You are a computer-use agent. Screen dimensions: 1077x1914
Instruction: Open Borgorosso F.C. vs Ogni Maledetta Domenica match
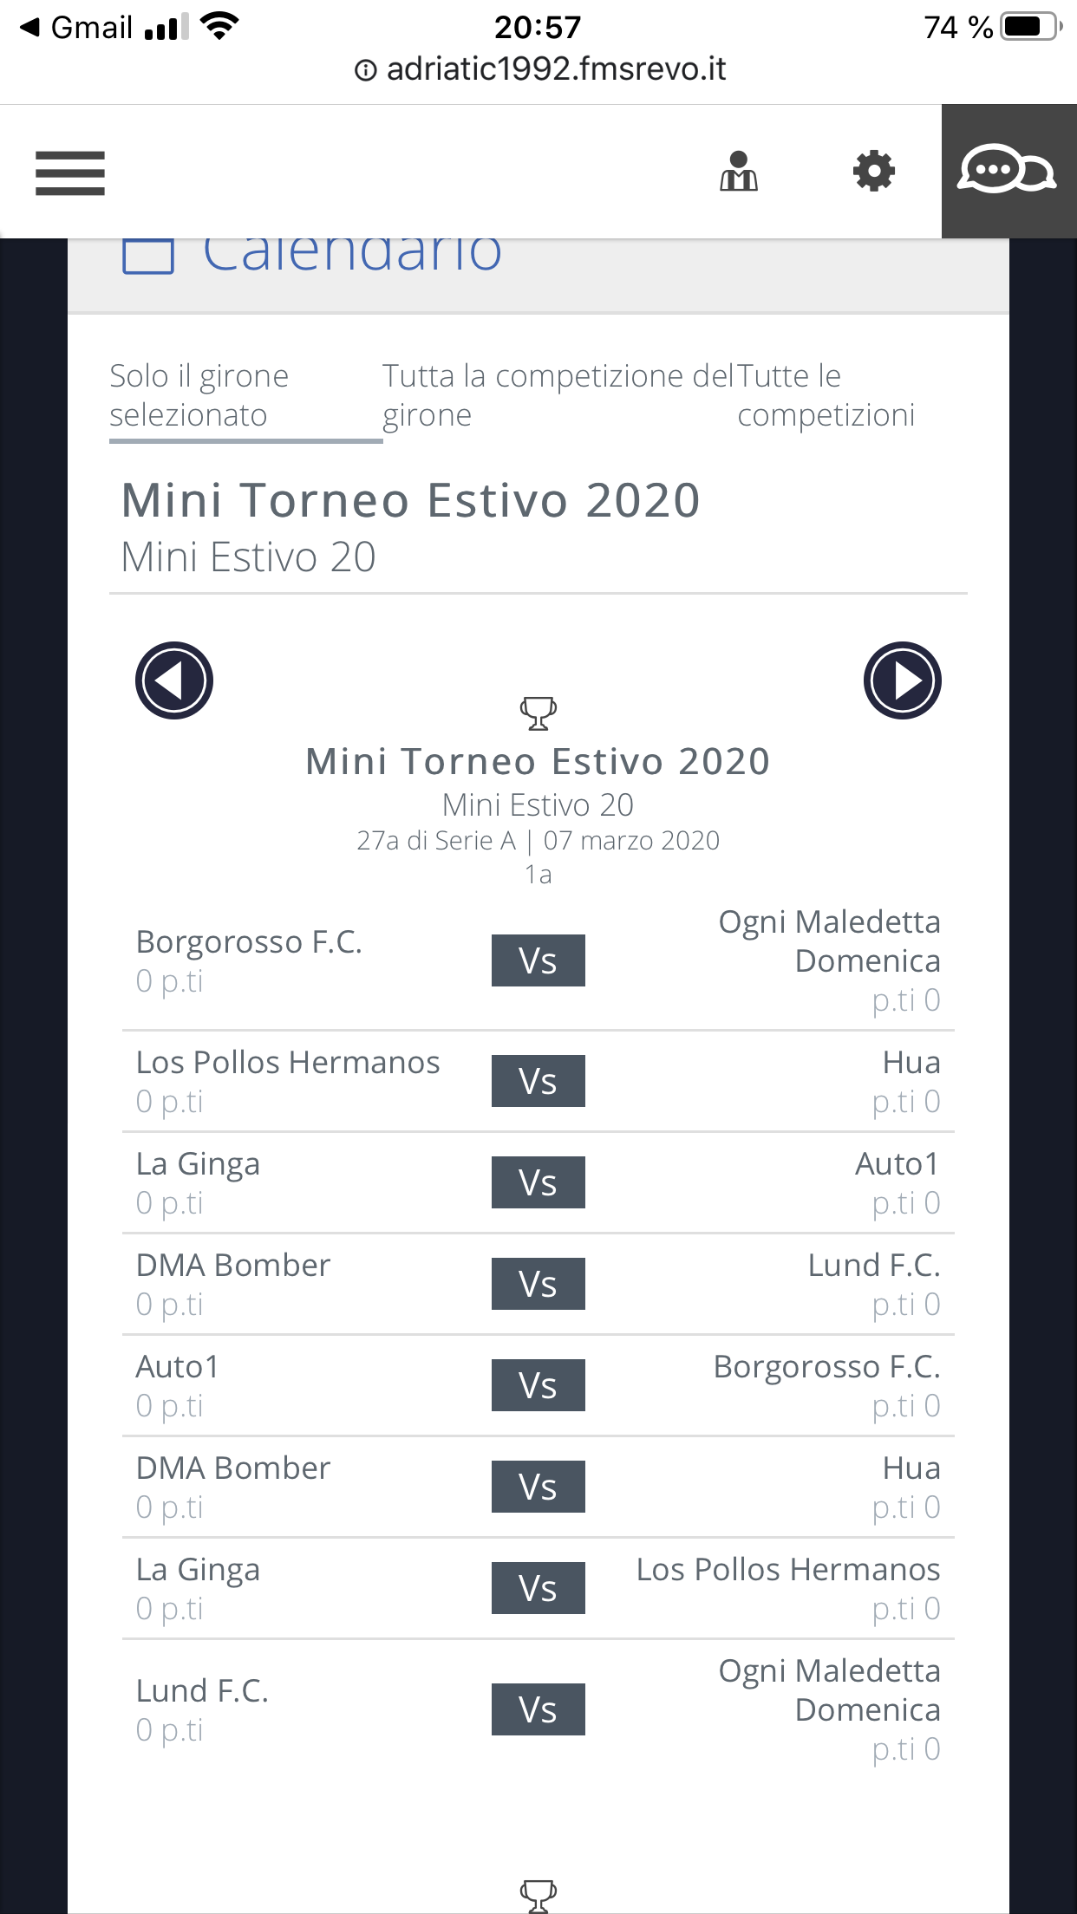coord(538,960)
